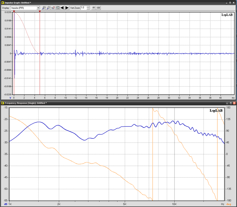Image resolution: width=237 pixels, height=207 pixels.
Task: Close the Frequency Response window
Action: [x=234, y=103]
